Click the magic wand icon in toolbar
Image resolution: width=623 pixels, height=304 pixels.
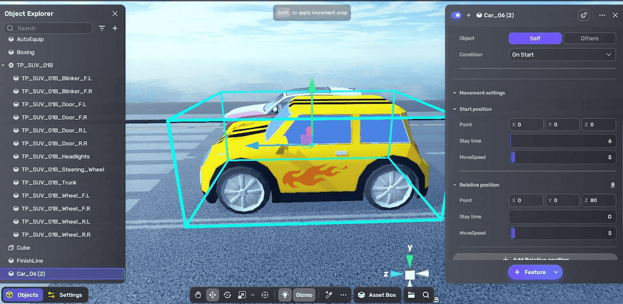pyautogui.click(x=329, y=295)
